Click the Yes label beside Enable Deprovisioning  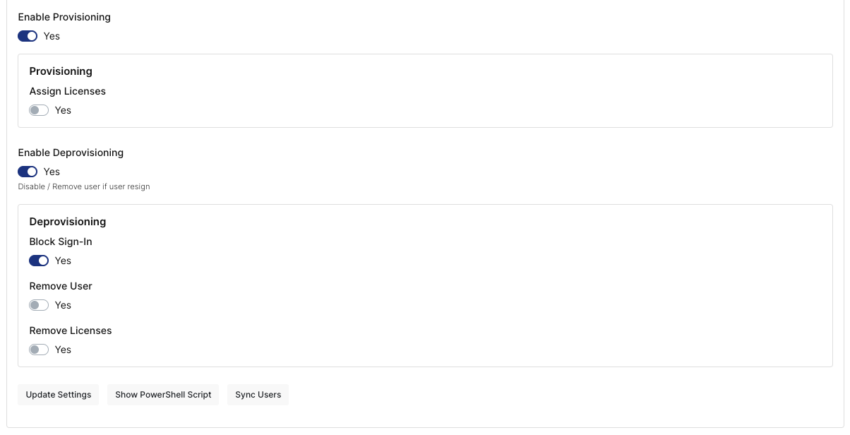coord(52,172)
